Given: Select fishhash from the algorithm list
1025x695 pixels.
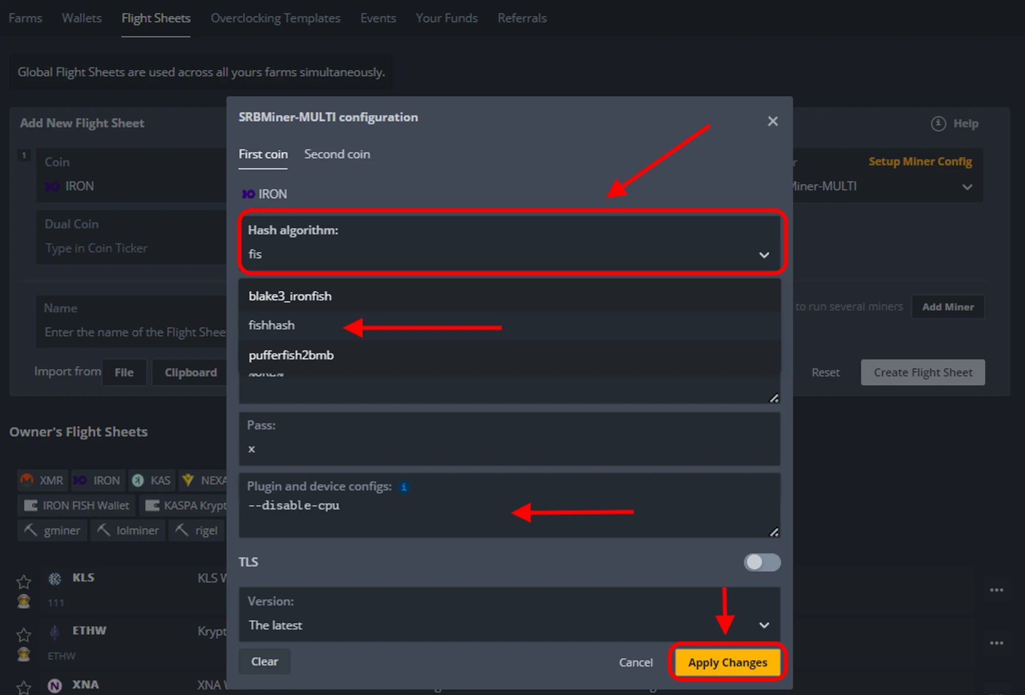Looking at the screenshot, I should (272, 326).
